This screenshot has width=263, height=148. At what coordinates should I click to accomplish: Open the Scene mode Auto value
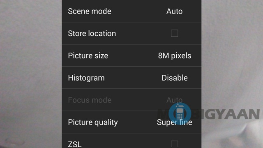pyautogui.click(x=174, y=12)
